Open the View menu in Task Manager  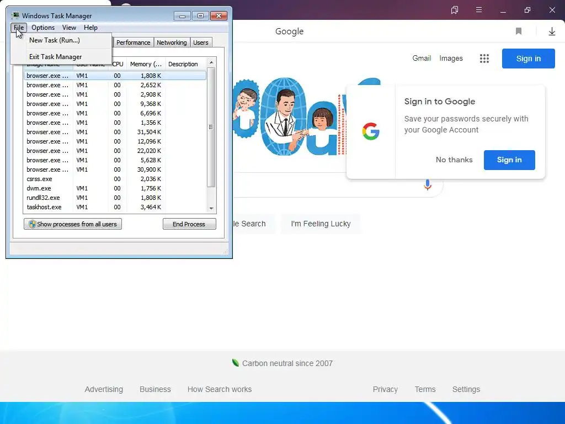[x=69, y=28]
